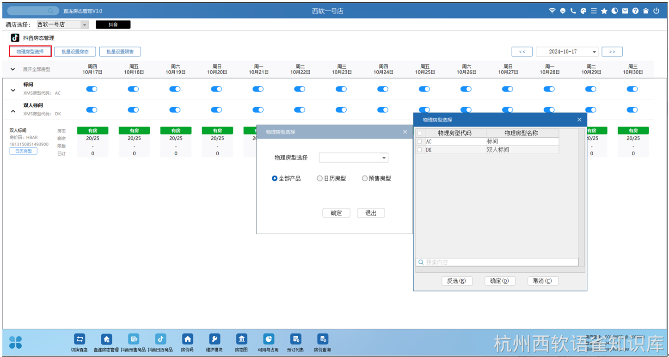The width and height of the screenshot is (669, 357).
Task: Click the 抖音日历商品 icon
Action: (160, 339)
